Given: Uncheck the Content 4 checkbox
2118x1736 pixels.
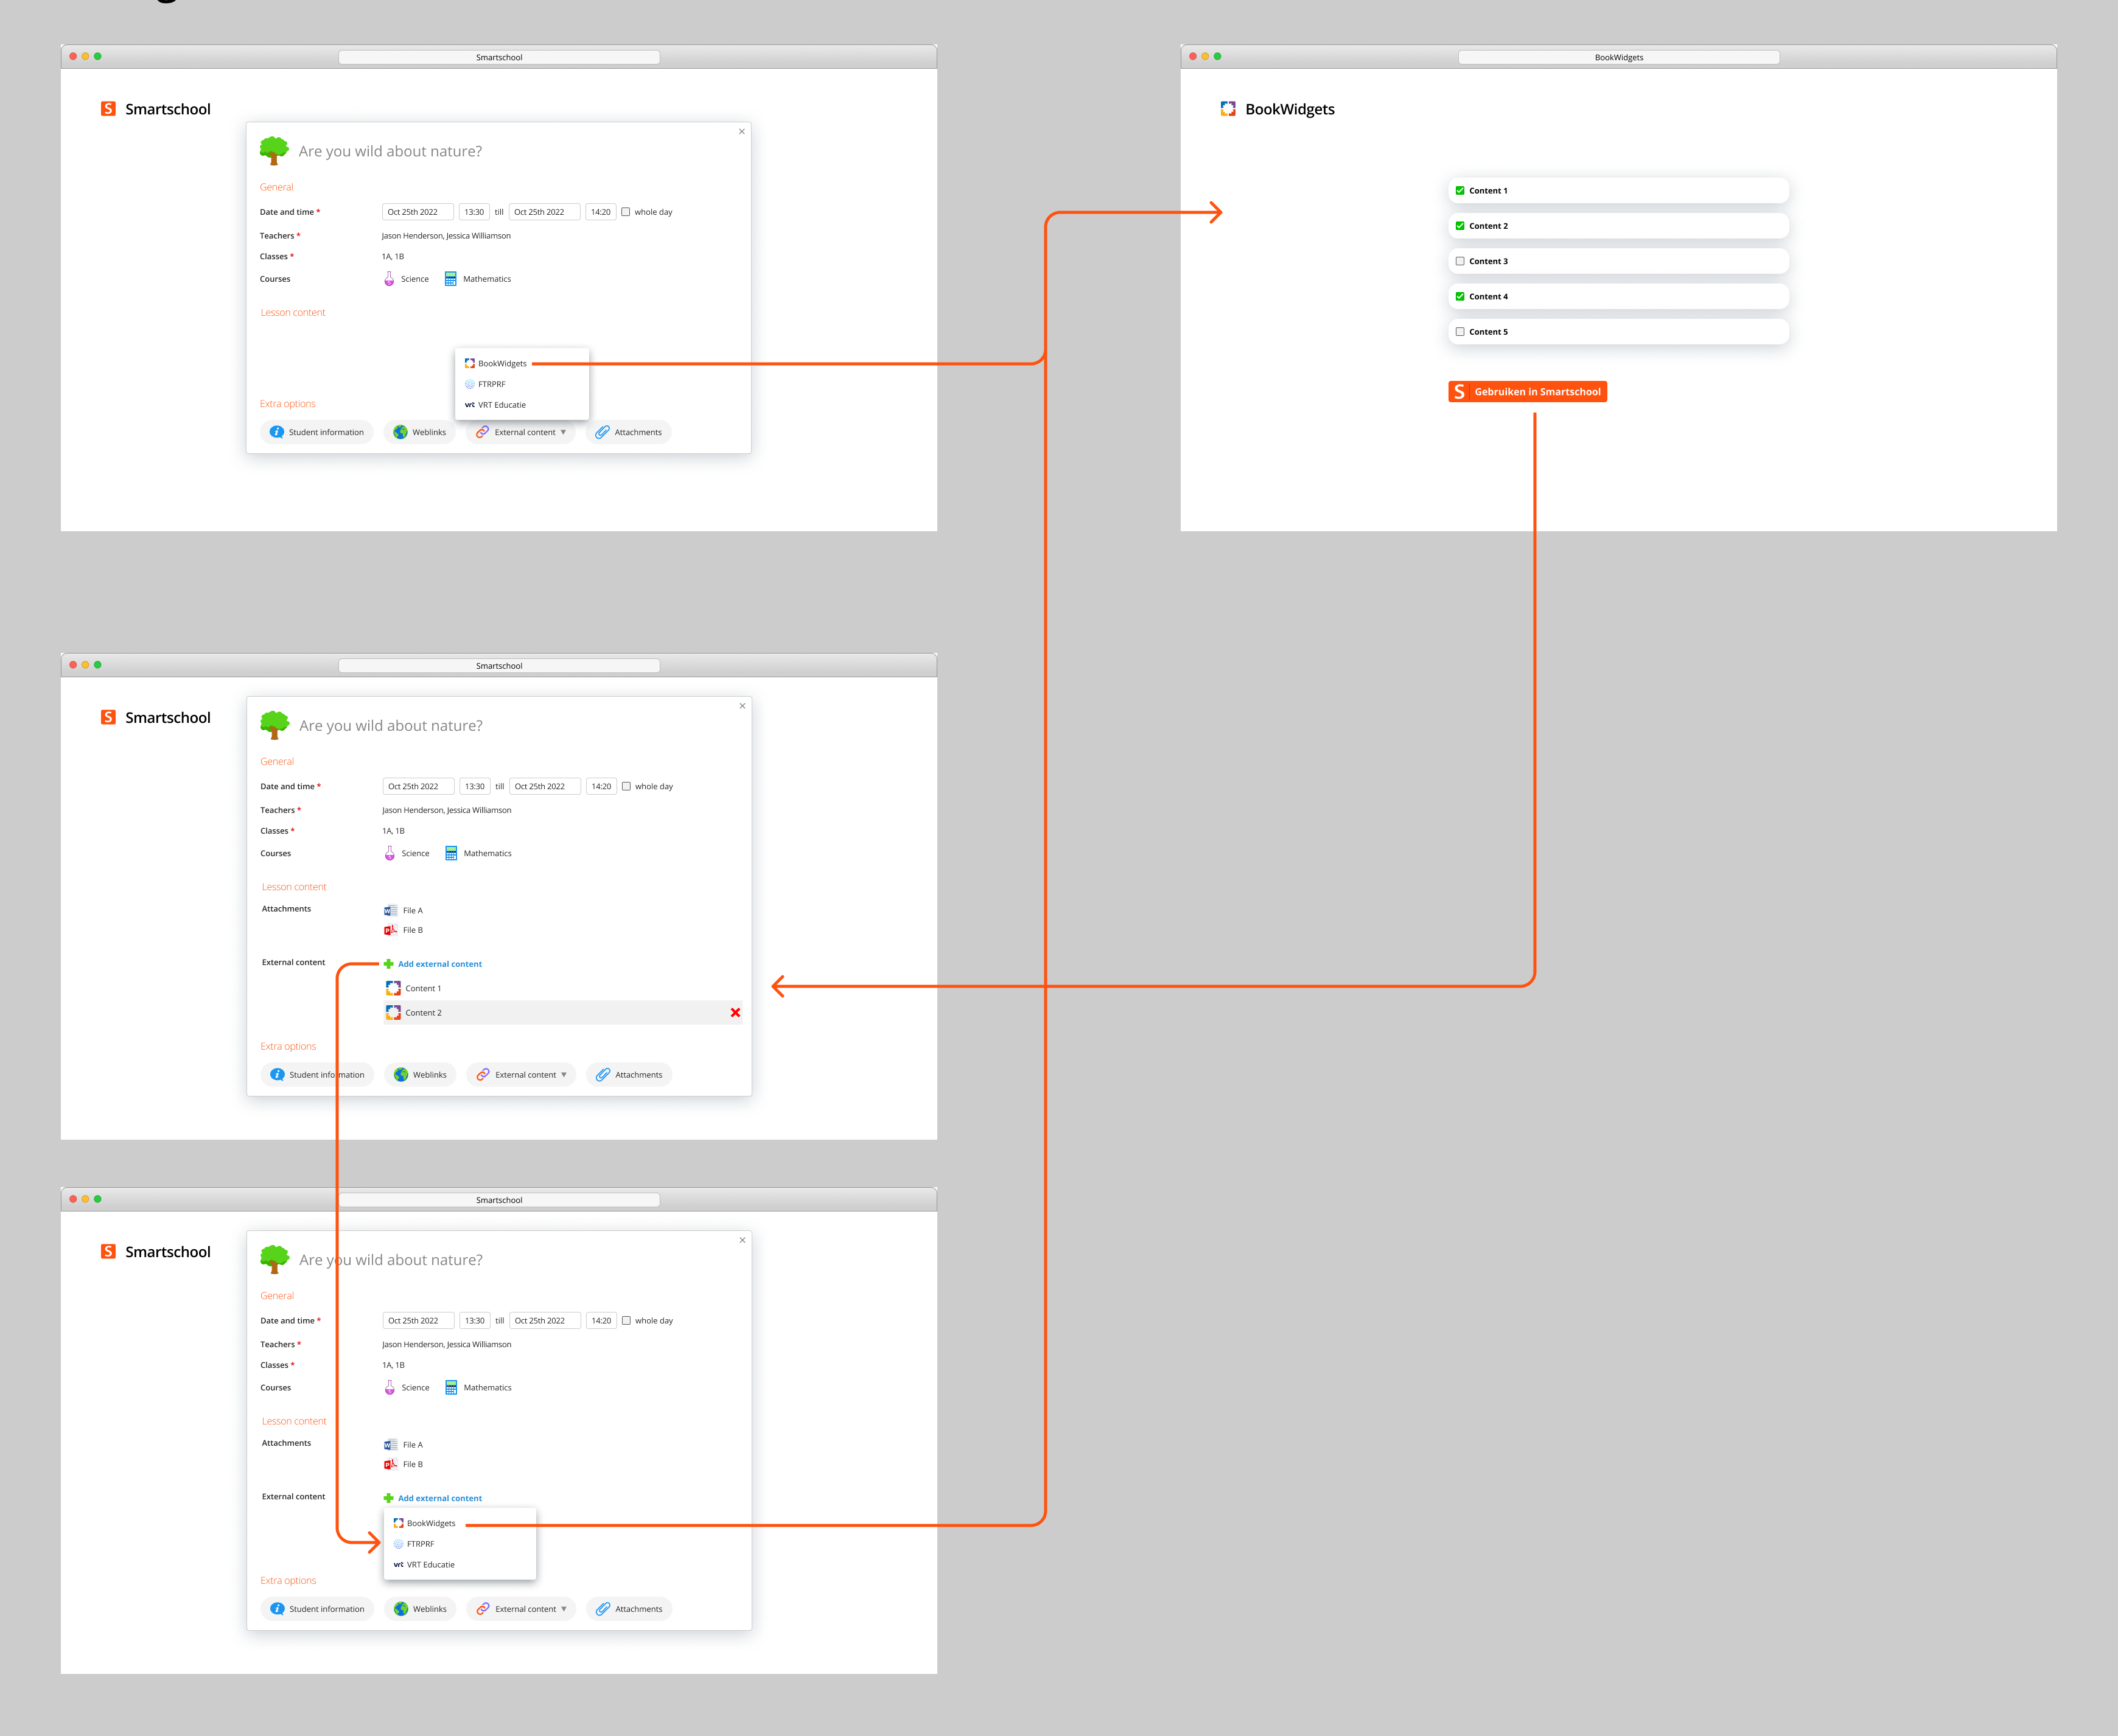Looking at the screenshot, I should (1460, 296).
